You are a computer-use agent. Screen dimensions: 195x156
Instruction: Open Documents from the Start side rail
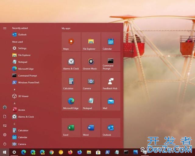(x=5, y=116)
